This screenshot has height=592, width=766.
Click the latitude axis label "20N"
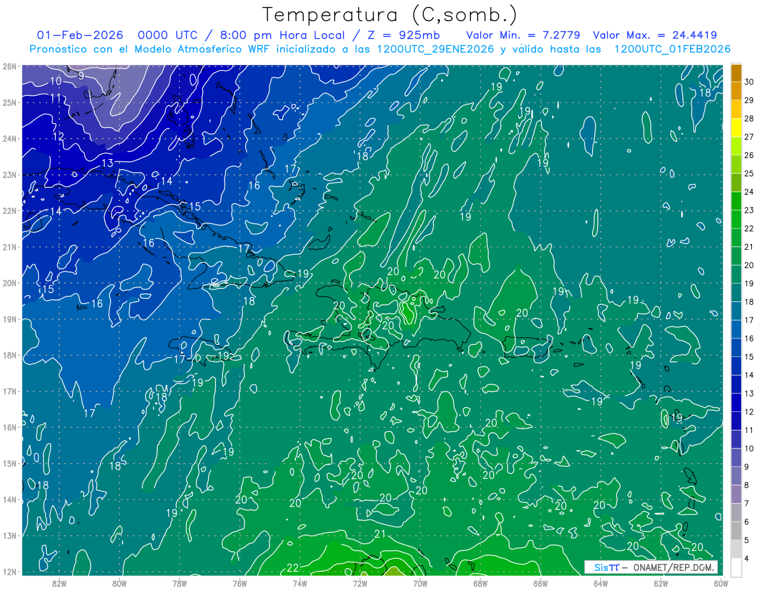[10, 283]
